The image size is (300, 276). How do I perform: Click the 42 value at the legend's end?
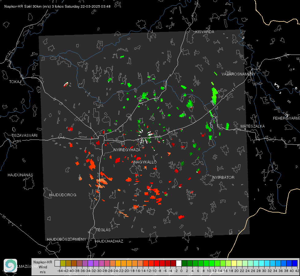(297, 271)
